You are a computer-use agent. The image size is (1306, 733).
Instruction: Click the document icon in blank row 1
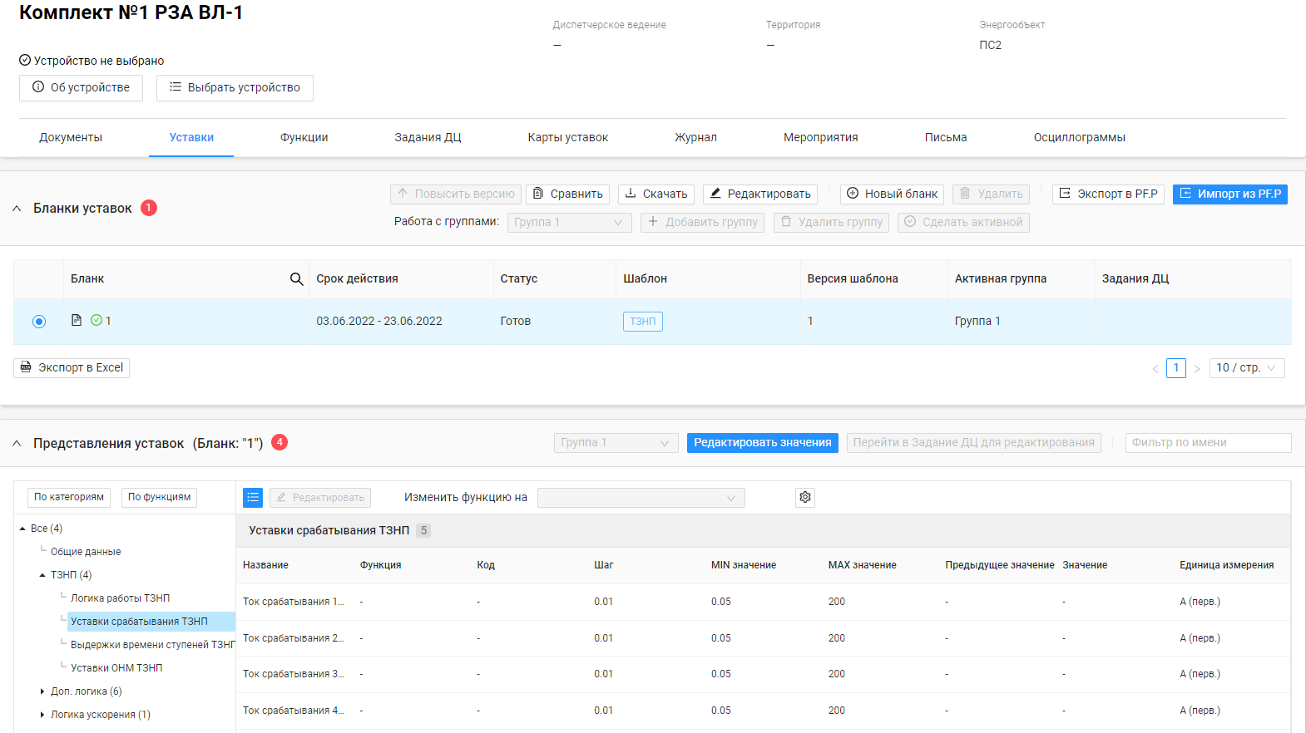(77, 320)
